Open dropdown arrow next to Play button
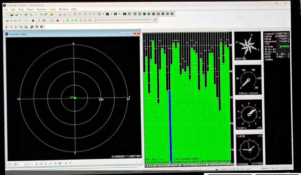This screenshot has width=301, height=175. [72, 20]
